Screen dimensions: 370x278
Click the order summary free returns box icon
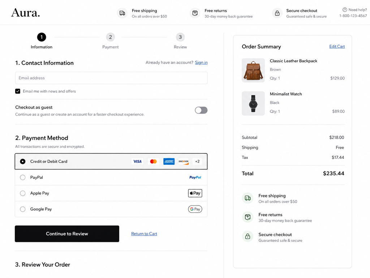248,217
